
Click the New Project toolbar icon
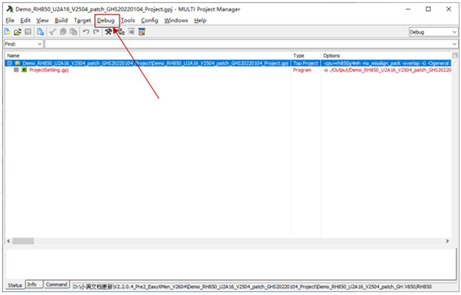[8, 31]
